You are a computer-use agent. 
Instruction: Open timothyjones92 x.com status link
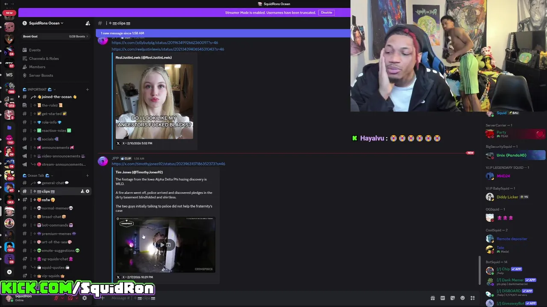168,164
